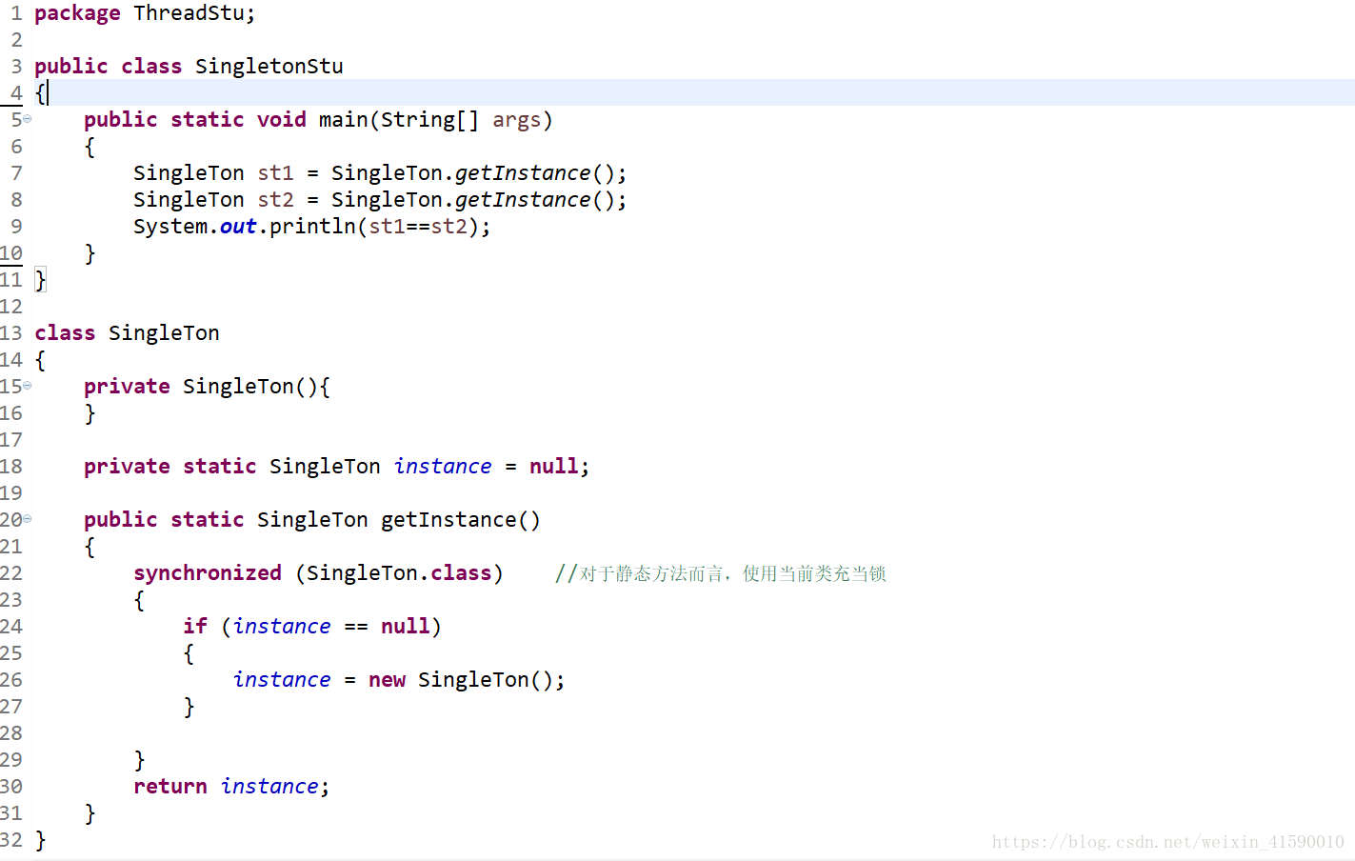
Task: Click the Chinese comment on line 22
Action: (x=721, y=573)
